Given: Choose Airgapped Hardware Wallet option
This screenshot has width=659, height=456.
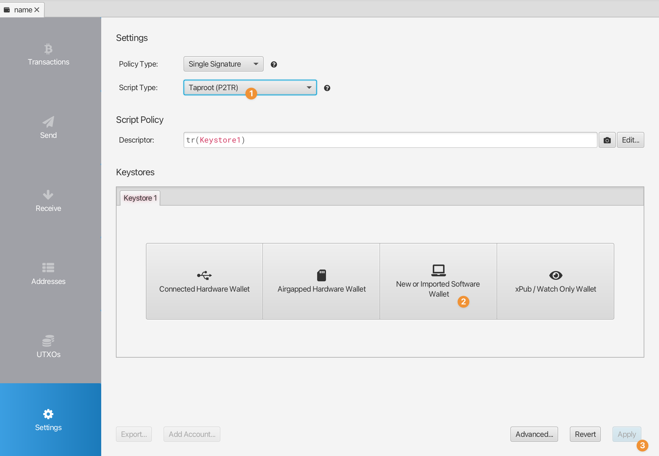Looking at the screenshot, I should [x=321, y=281].
